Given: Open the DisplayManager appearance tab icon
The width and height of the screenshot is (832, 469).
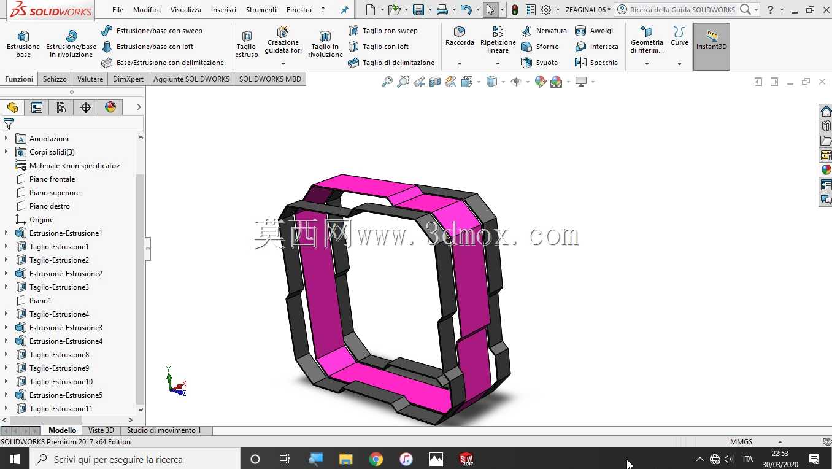Looking at the screenshot, I should tap(110, 107).
